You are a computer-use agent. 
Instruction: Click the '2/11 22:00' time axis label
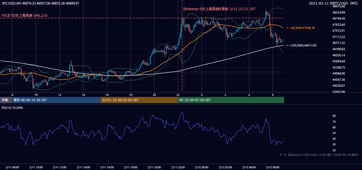178,167
